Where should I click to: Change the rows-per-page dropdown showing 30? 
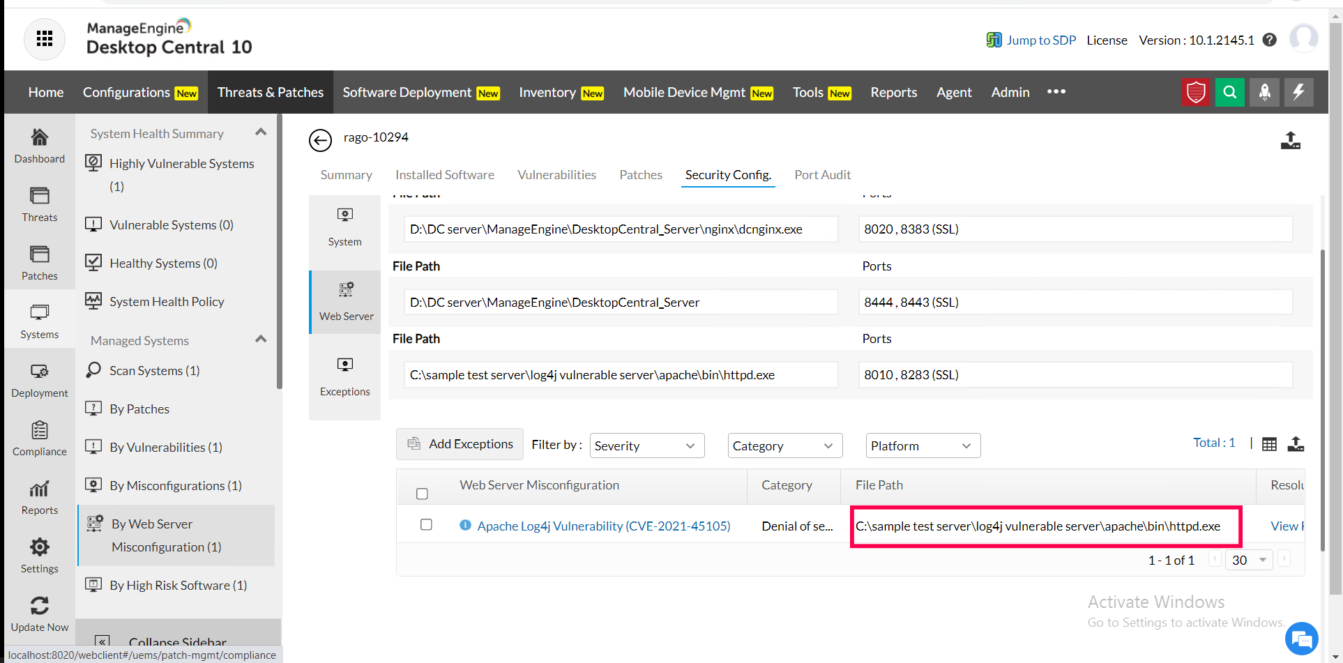point(1250,560)
